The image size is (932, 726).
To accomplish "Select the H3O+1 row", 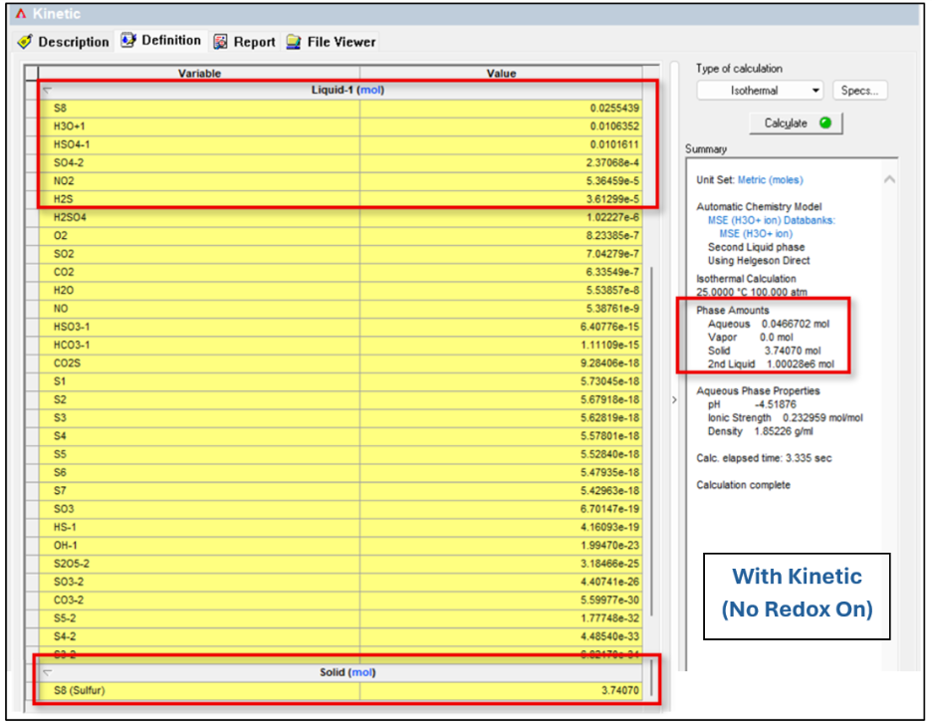I will [340, 126].
